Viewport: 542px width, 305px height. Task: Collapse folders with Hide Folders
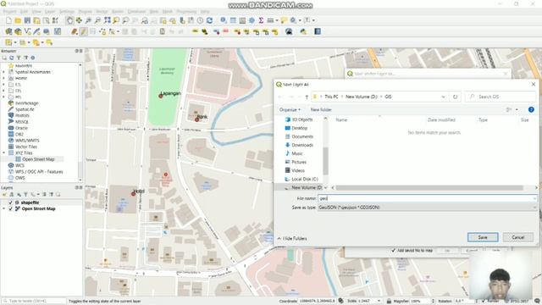pos(292,239)
